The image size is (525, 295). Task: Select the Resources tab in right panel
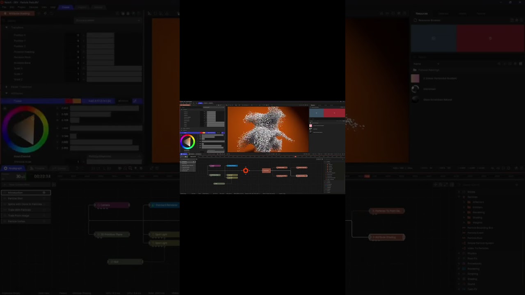point(422,14)
